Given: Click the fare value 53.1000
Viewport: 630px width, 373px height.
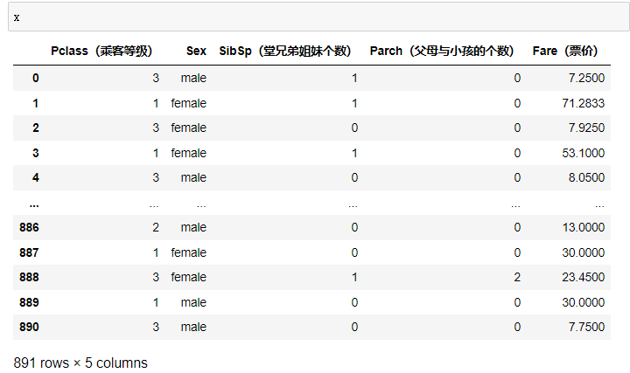Looking at the screenshot, I should tap(583, 153).
